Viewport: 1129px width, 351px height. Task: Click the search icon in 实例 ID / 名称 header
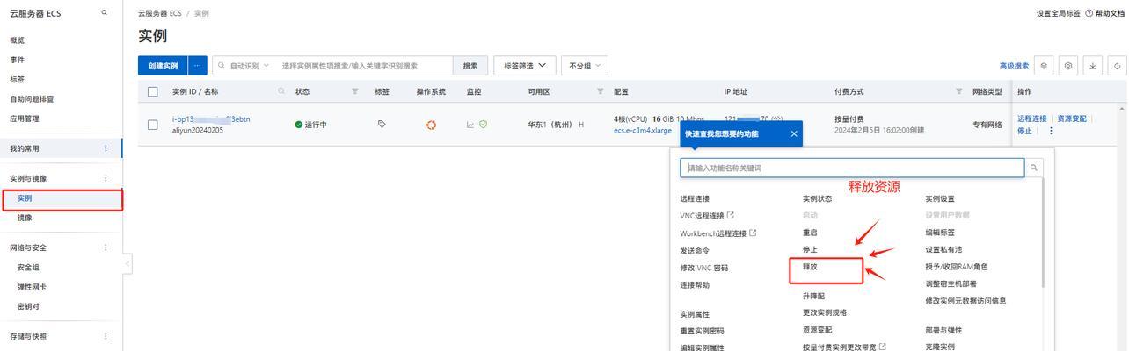[281, 91]
